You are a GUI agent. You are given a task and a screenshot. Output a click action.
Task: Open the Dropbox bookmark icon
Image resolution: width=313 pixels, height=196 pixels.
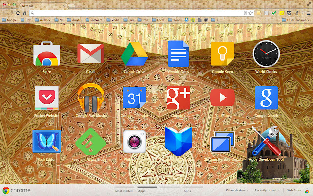pos(186,20)
